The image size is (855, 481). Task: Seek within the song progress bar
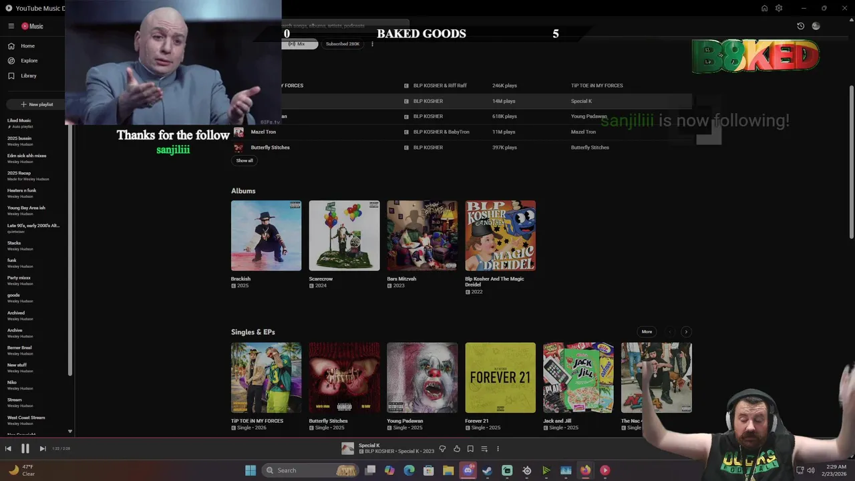pyautogui.click(x=427, y=438)
